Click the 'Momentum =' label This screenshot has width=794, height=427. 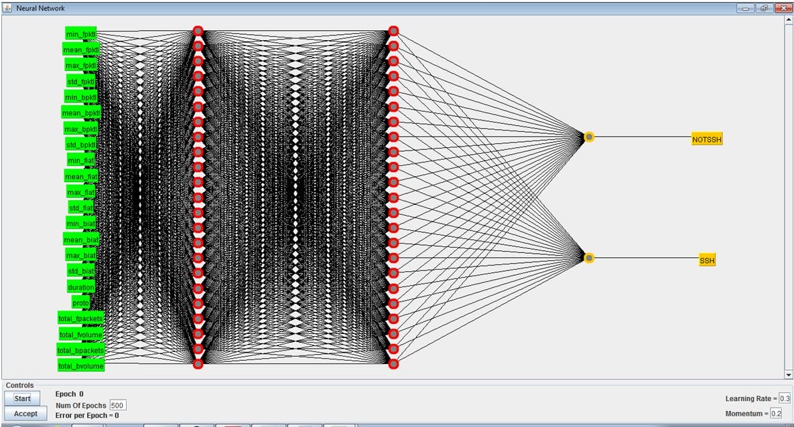[x=747, y=414]
